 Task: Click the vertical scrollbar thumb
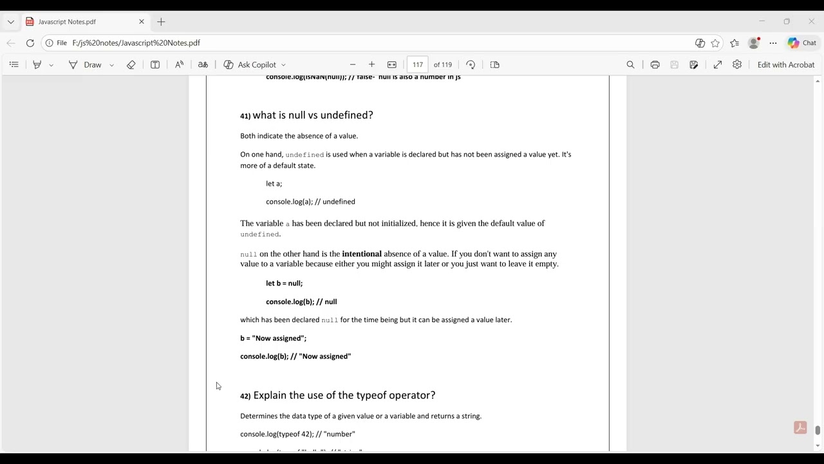(818, 430)
